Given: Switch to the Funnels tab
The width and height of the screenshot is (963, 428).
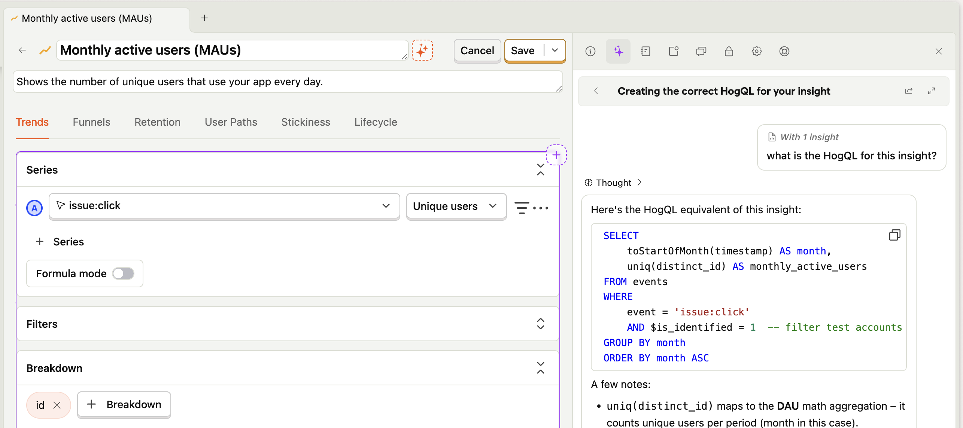Looking at the screenshot, I should click(x=91, y=122).
